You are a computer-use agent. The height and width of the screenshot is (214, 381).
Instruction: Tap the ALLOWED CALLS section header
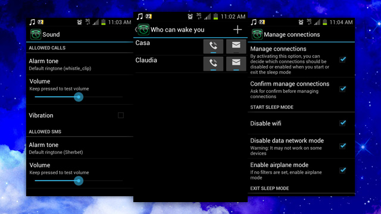(47, 48)
